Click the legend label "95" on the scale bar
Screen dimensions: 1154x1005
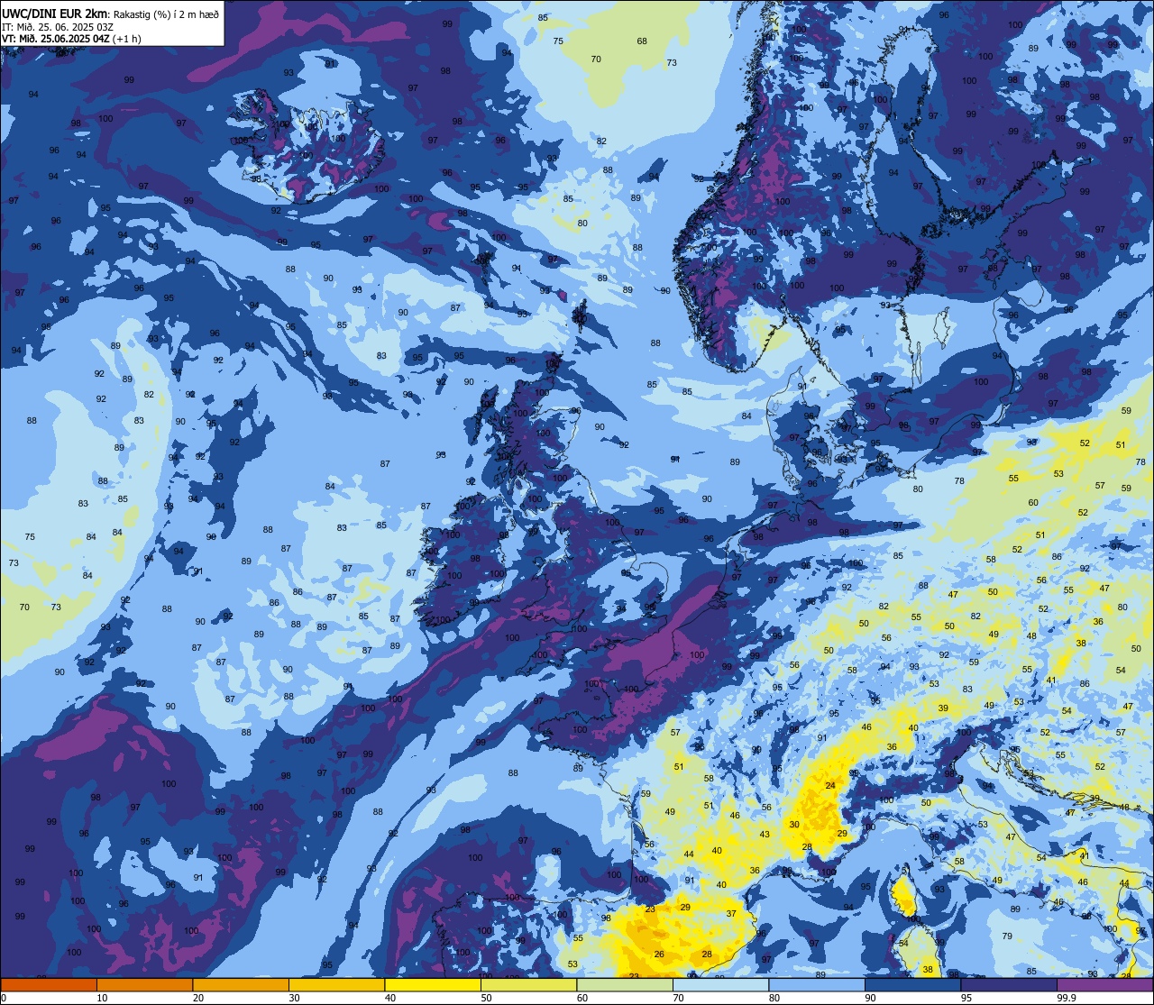click(966, 998)
